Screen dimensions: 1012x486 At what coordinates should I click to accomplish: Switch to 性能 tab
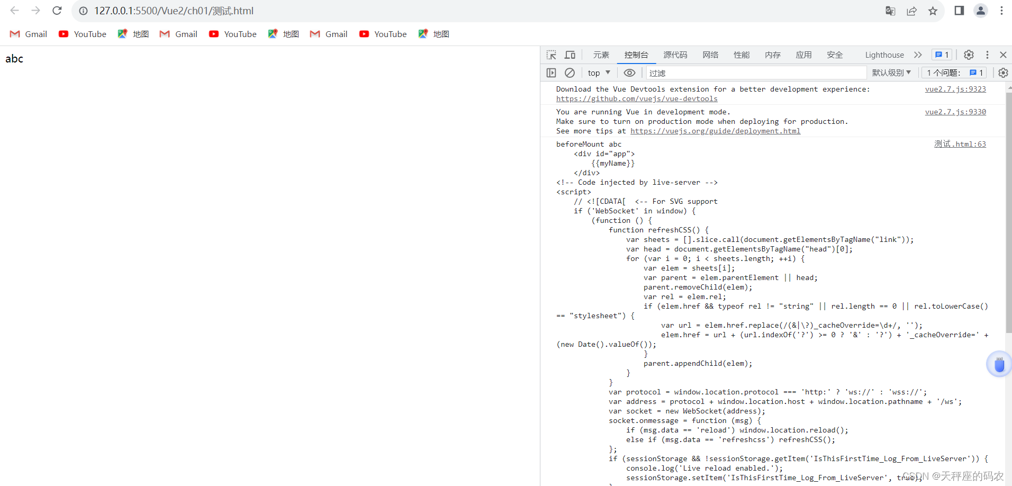pos(742,55)
